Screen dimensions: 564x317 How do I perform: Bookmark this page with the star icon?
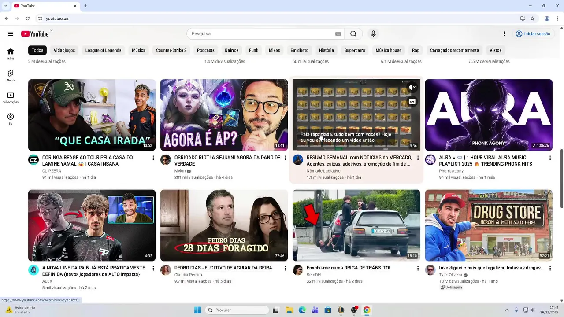pyautogui.click(x=532, y=18)
